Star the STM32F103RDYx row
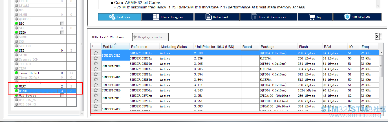This screenshot has height=122, width=388. [x=96, y=69]
